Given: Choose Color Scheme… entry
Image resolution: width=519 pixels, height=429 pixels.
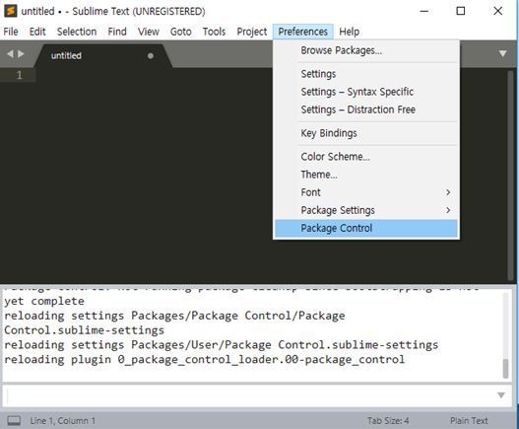Looking at the screenshot, I should click(x=366, y=157).
